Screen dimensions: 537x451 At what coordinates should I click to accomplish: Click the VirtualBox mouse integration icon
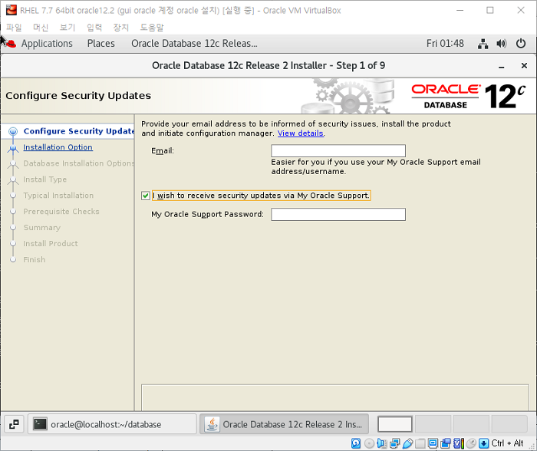click(x=472, y=443)
